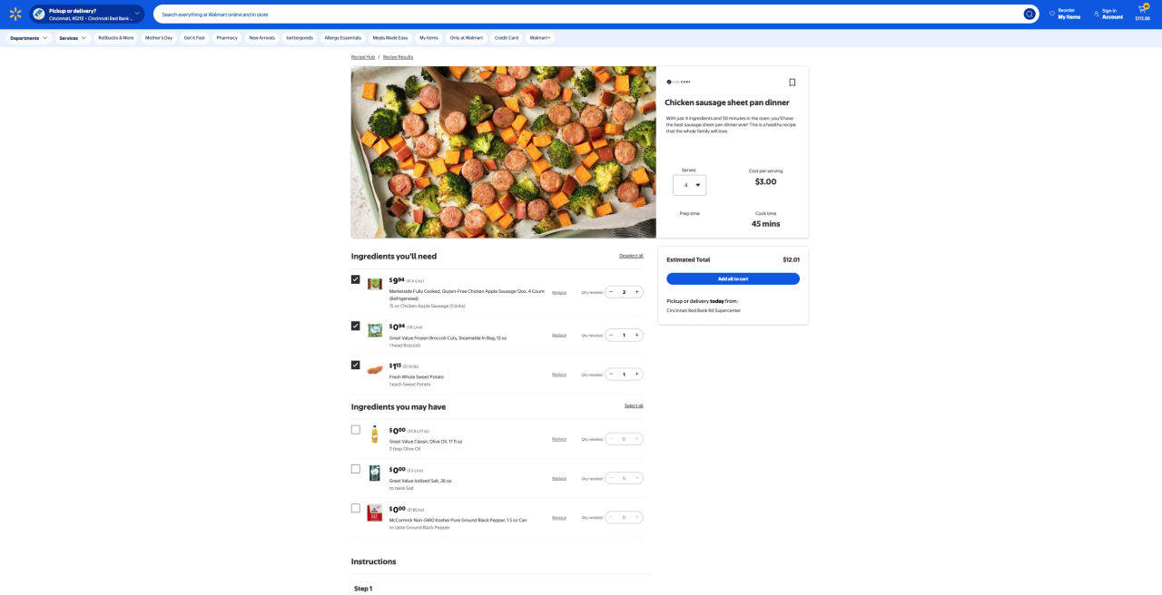Expand the Services dropdown
Image resolution: width=1162 pixels, height=595 pixels.
[x=73, y=38]
